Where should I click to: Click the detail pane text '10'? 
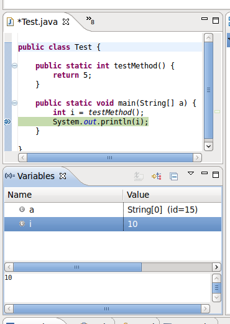tap(8, 277)
